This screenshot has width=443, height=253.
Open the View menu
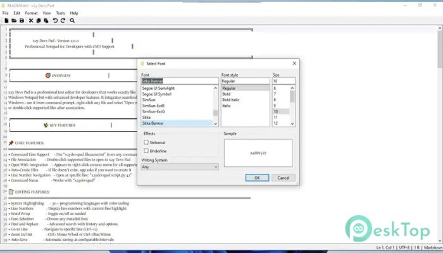[x=47, y=13]
